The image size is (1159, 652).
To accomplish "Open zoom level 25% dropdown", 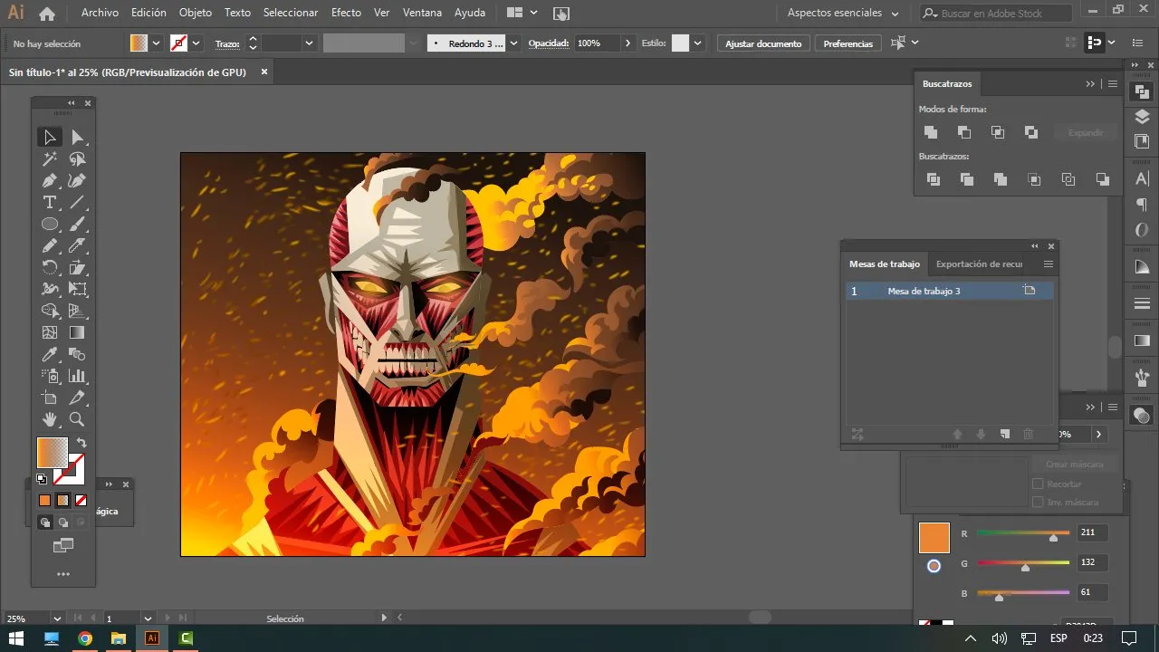I will [x=56, y=618].
